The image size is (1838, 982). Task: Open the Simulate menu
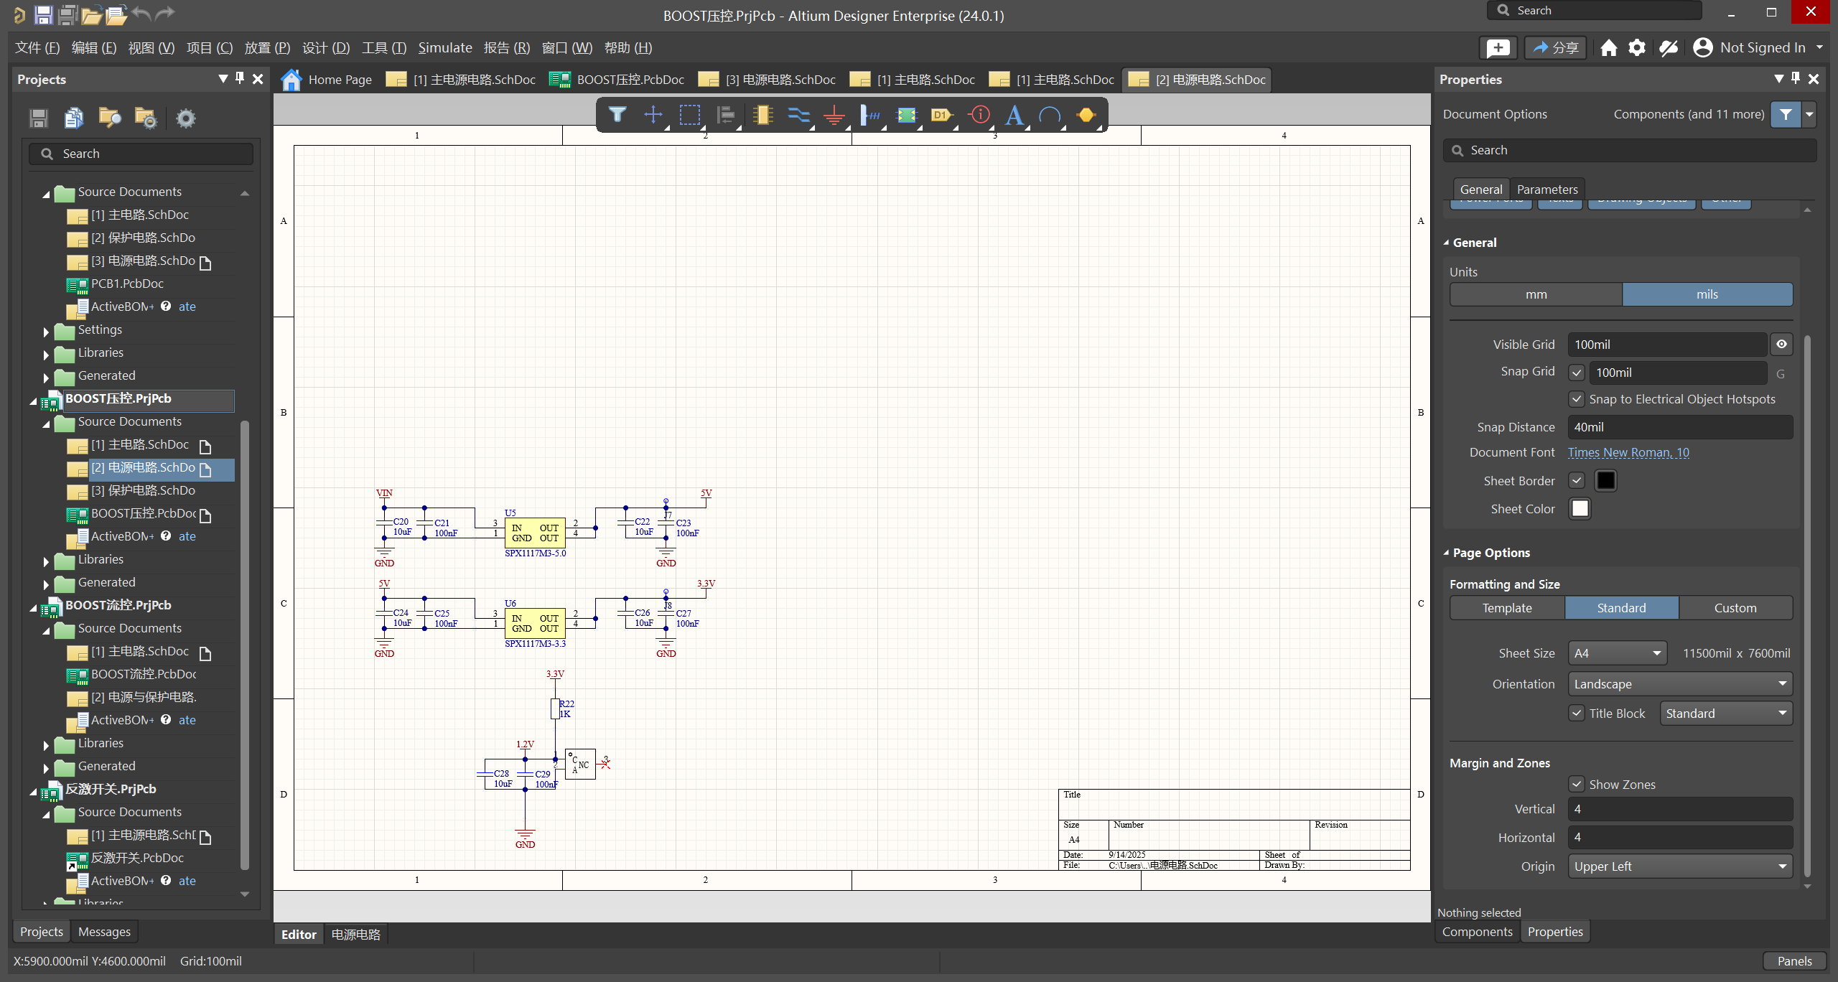coord(445,48)
